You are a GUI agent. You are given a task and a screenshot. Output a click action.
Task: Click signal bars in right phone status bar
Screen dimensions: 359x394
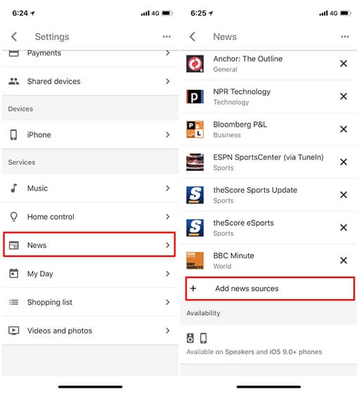click(x=323, y=13)
